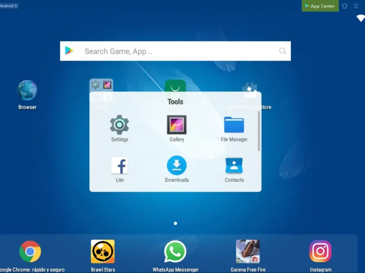
Task: Open the Gallery app
Action: (177, 125)
